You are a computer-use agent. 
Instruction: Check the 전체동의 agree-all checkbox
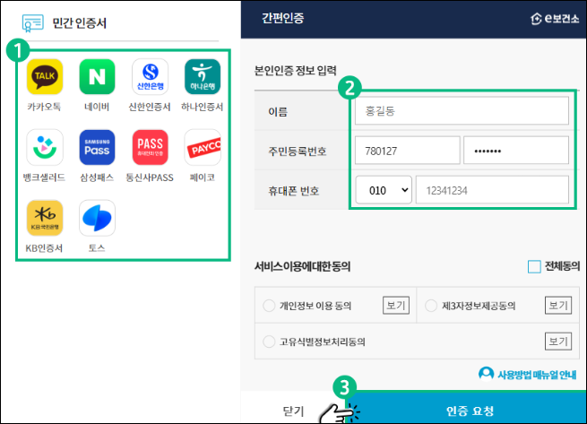click(534, 267)
